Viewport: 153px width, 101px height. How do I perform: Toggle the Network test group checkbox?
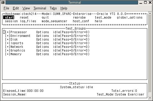click(x=8, y=47)
